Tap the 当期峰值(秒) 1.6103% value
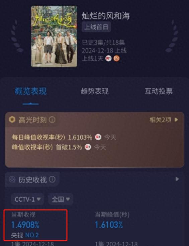Viewport: 189px width, 246px height. click(109, 225)
